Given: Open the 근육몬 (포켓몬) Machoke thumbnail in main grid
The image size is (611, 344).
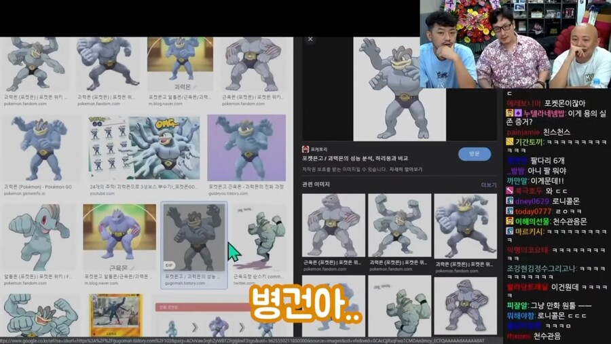Looking at the screenshot, I should coord(253,64).
